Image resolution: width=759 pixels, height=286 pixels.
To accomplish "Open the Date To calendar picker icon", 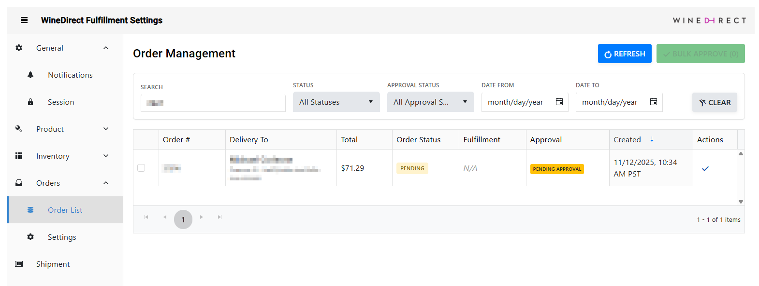I will (x=654, y=102).
